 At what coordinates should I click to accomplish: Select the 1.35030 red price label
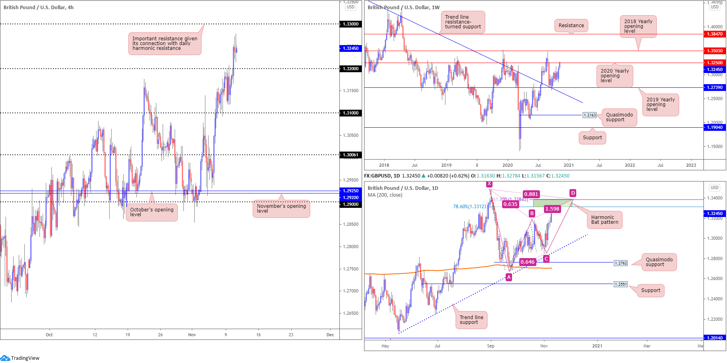pos(715,51)
